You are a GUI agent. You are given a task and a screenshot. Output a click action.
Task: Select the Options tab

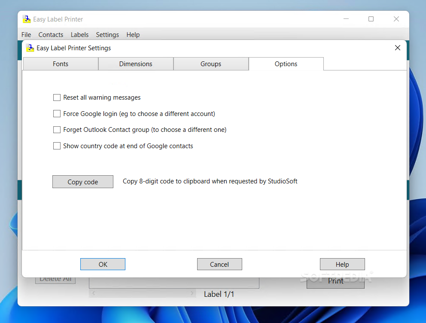point(286,64)
